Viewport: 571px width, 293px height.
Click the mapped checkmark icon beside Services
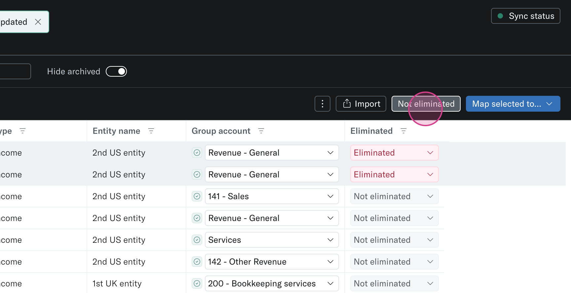pyautogui.click(x=197, y=240)
